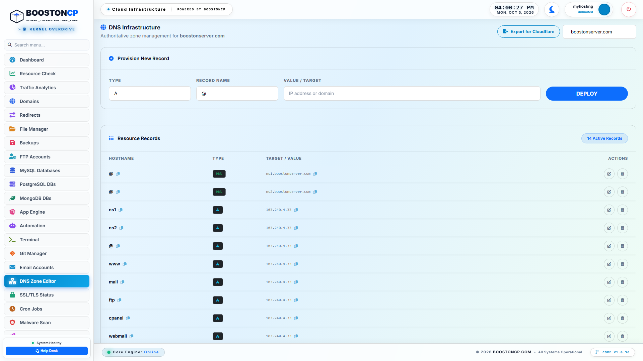Click the IP address or domain field
Image resolution: width=643 pixels, height=361 pixels.
[x=412, y=94]
